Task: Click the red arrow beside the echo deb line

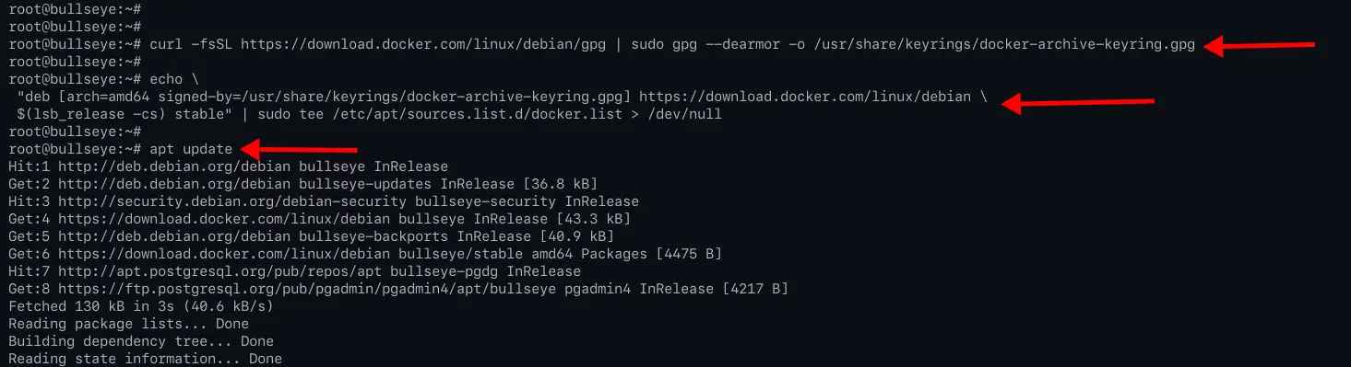Action: 1077,103
